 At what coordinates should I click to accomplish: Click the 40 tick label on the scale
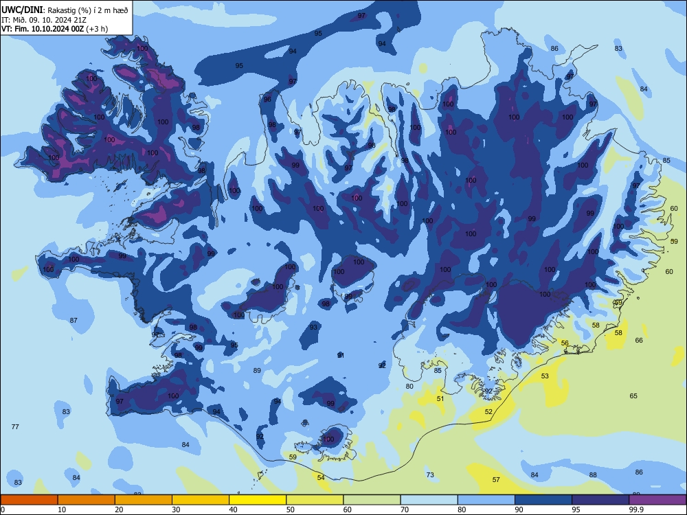[x=233, y=510]
